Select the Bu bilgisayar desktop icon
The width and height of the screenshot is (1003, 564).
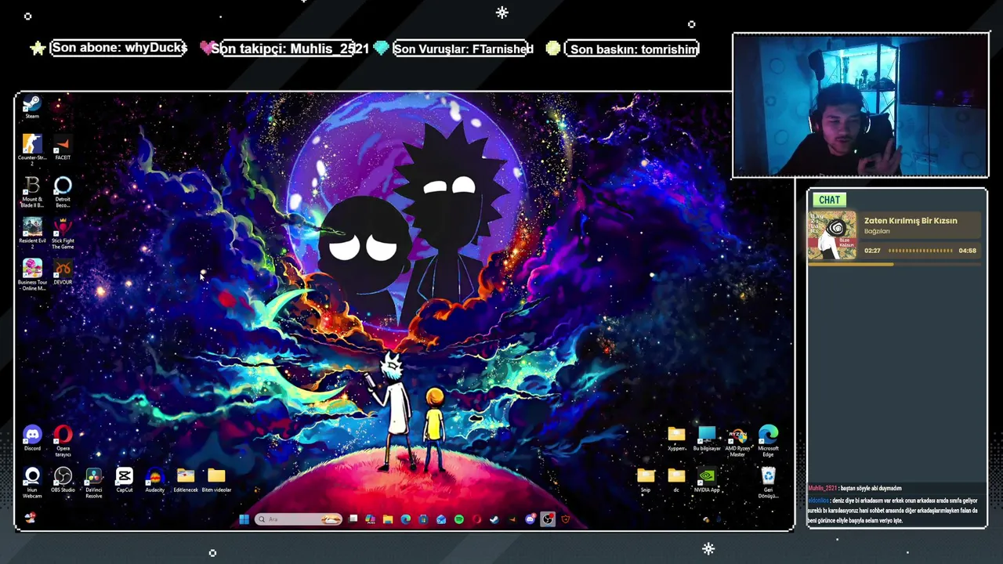click(x=706, y=438)
